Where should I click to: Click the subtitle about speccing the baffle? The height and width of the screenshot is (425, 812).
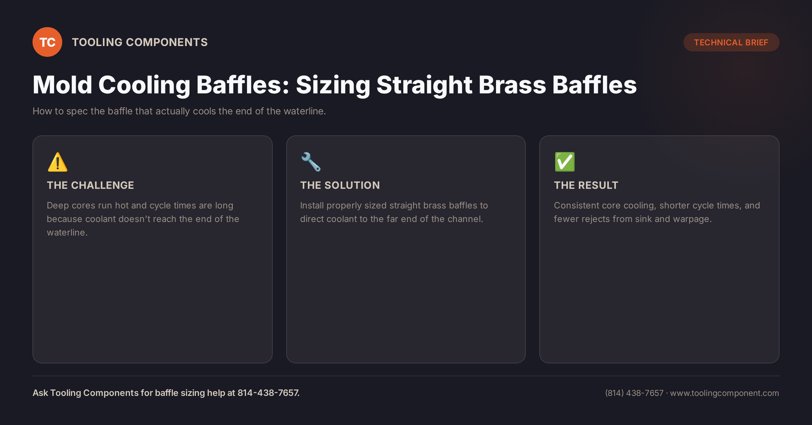coord(179,111)
